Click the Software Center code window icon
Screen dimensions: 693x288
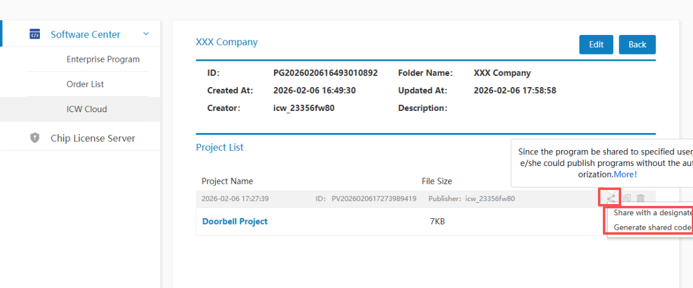[35, 34]
